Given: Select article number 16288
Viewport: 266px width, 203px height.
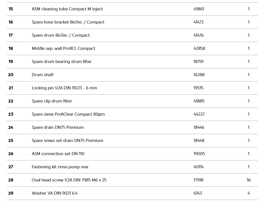Looking at the screenshot, I should click(199, 75).
